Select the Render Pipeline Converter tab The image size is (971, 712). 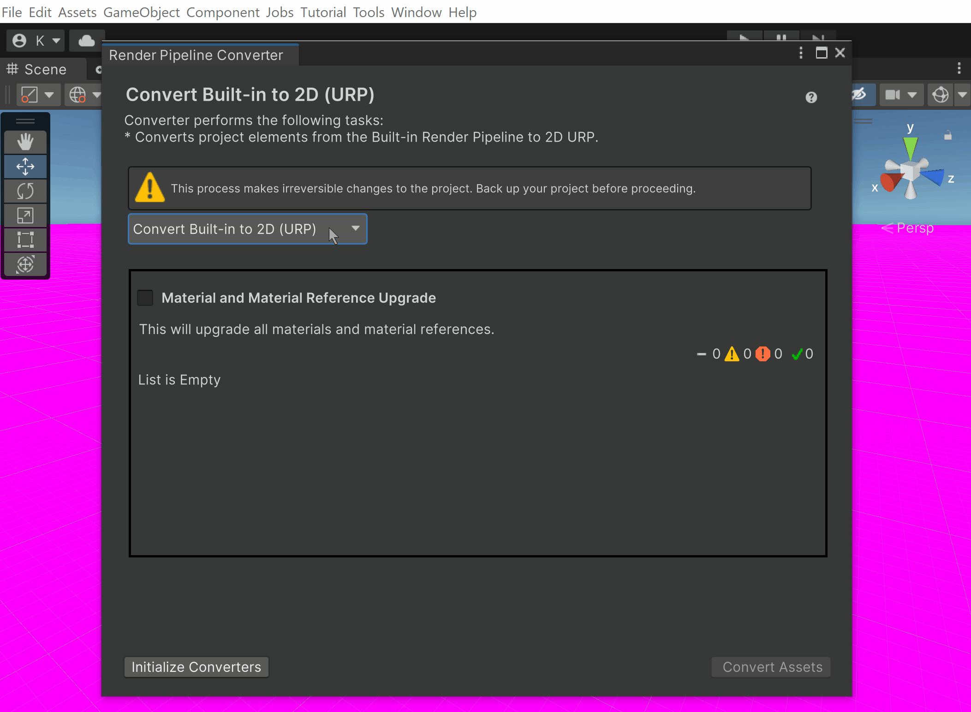pyautogui.click(x=200, y=55)
